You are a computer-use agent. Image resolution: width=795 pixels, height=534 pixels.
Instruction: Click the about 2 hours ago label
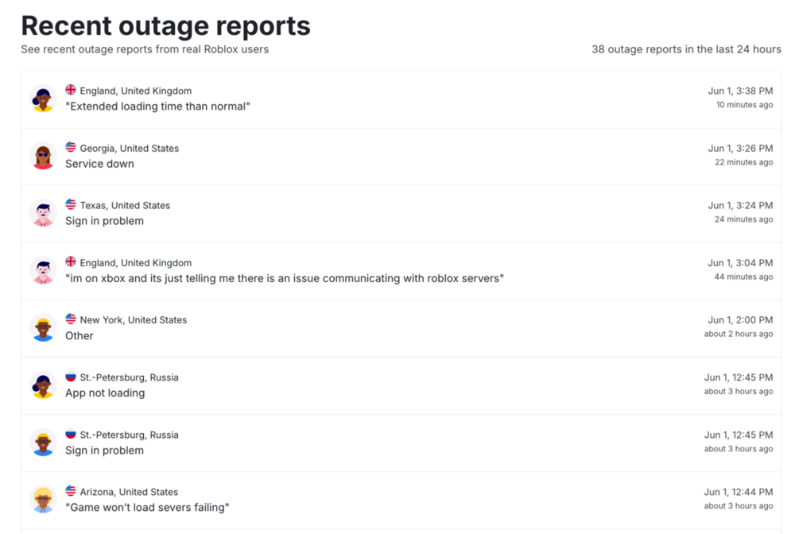(x=739, y=334)
